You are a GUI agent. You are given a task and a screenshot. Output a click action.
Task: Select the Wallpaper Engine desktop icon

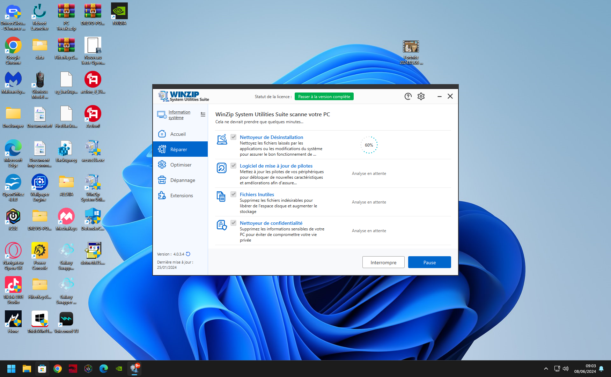pyautogui.click(x=40, y=188)
